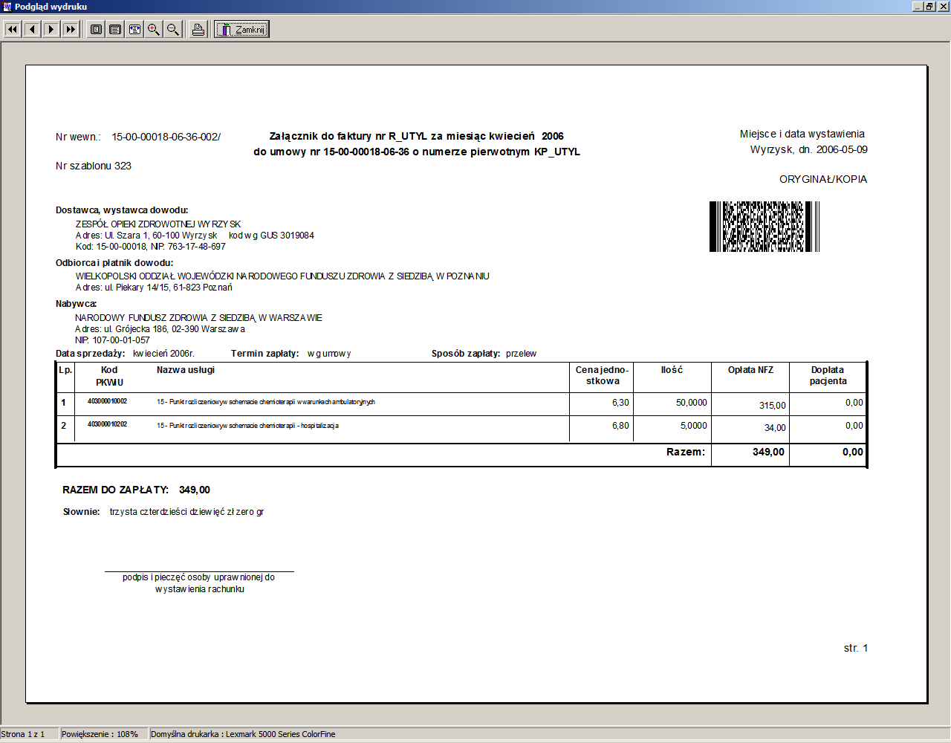Viewport: 951px width, 743px height.
Task: Click the 'Kod PKWiU' column header
Action: pos(109,376)
